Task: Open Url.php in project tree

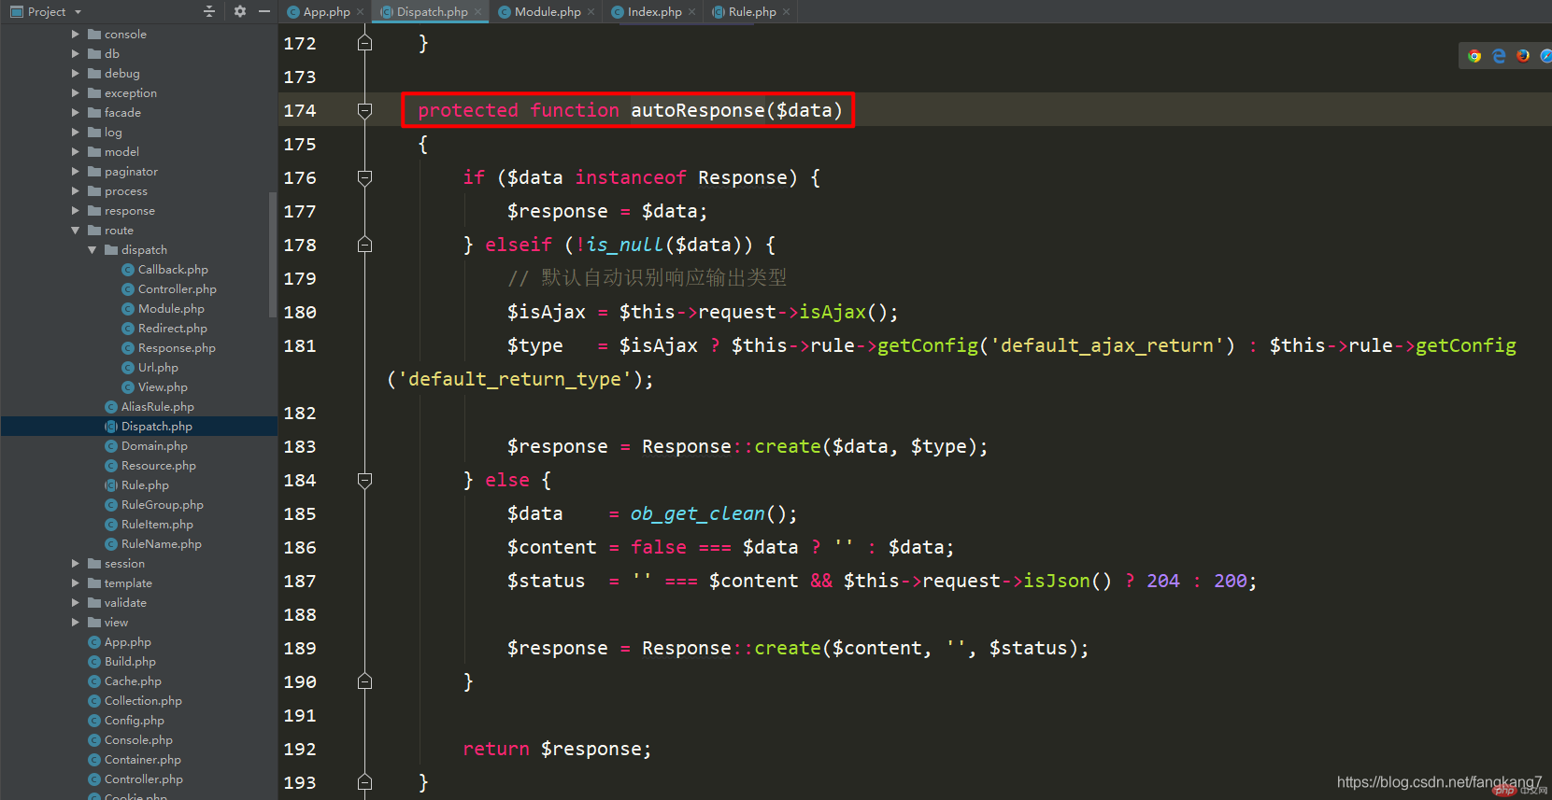Action: (158, 367)
